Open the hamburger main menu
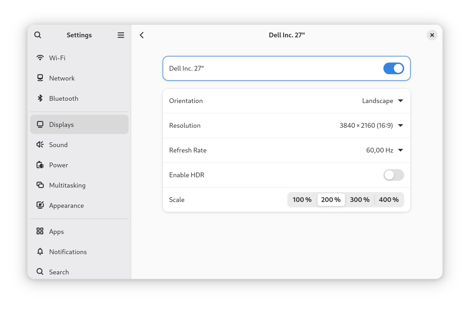Image resolution: width=470 pixels, height=309 pixels. pyautogui.click(x=121, y=35)
